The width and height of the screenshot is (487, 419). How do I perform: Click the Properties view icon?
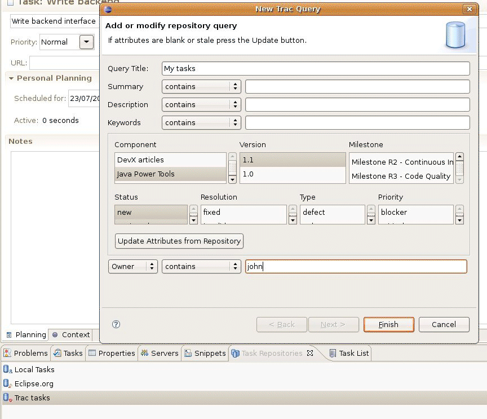pos(92,353)
